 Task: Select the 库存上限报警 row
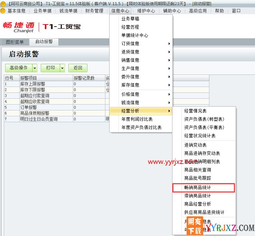click(32, 84)
